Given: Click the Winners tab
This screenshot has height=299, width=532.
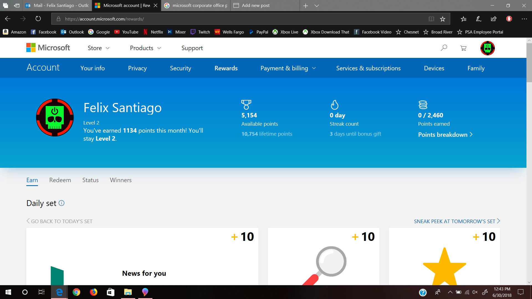Looking at the screenshot, I should coord(120,180).
